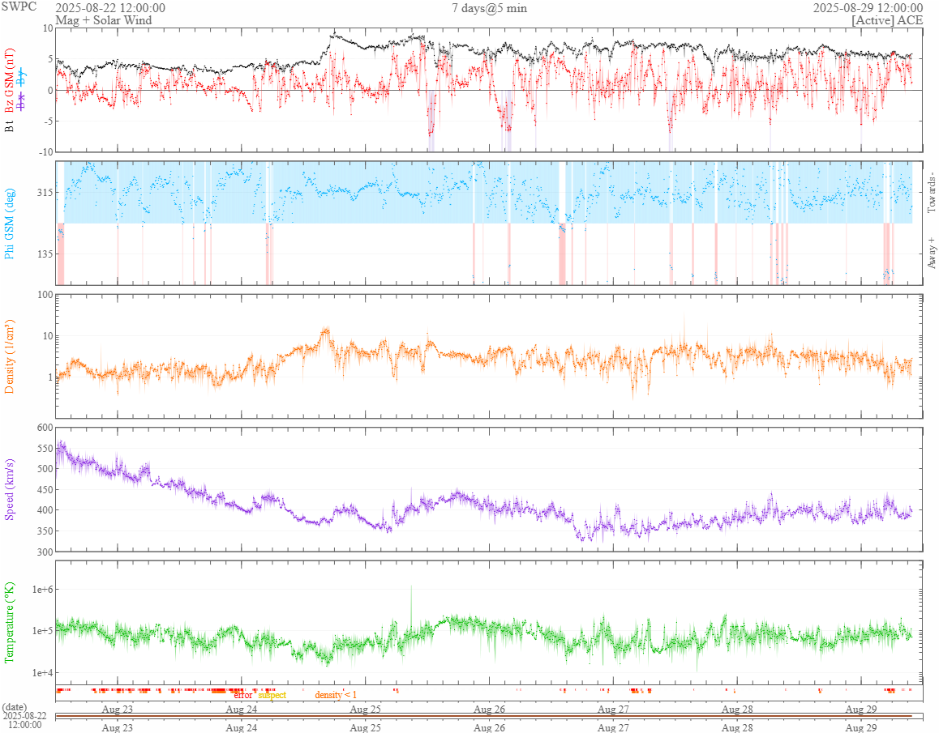Click the '450' tick on the Speed axis
Viewport: 939px width, 733px height.
(x=45, y=489)
